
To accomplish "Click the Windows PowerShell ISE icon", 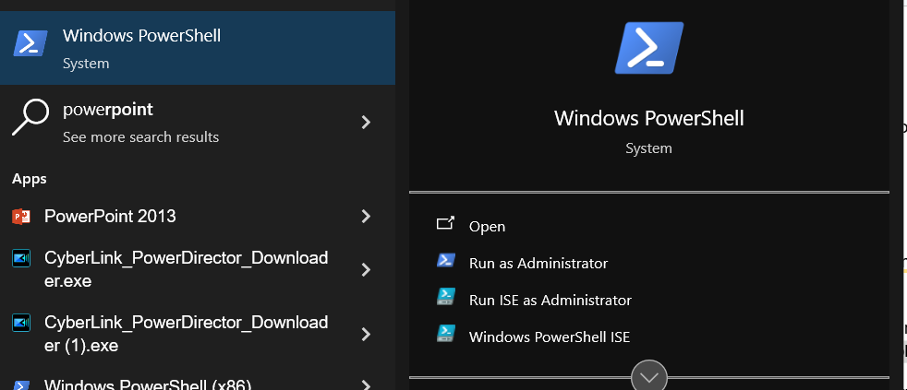I will click(445, 334).
